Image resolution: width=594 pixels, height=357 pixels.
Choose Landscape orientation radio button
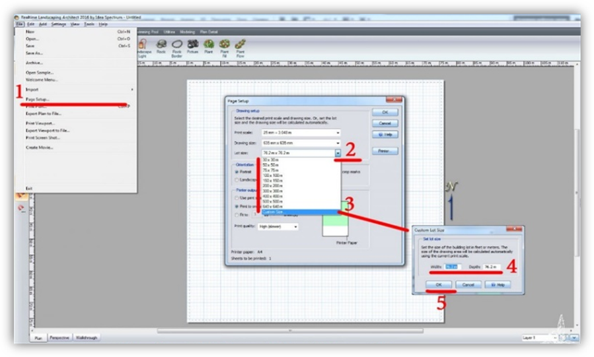pyautogui.click(x=237, y=179)
